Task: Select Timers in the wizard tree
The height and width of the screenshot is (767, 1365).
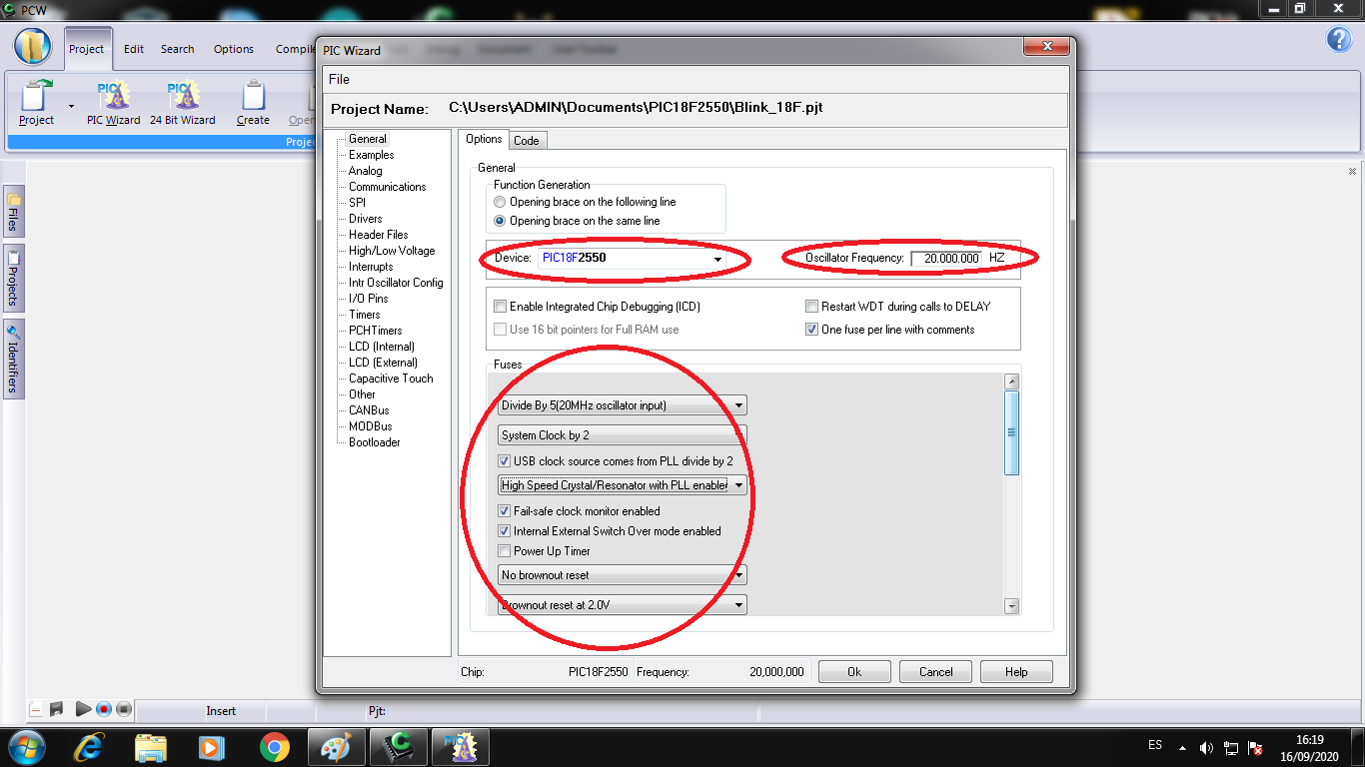Action: [x=365, y=315]
